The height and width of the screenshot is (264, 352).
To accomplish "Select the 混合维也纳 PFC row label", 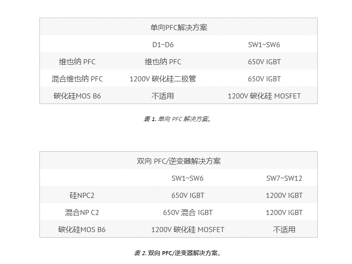I will [77, 79].
